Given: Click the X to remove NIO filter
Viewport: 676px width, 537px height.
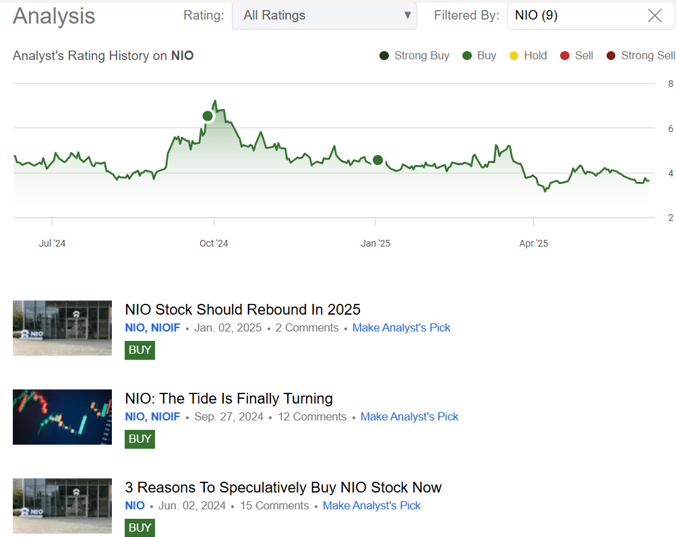Looking at the screenshot, I should (x=654, y=15).
